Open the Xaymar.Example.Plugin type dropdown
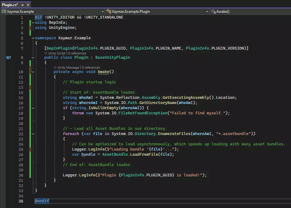This screenshot has height=208, width=291. (207, 12)
